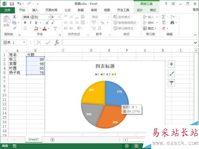
Task: Click Insert cells button
Action: click(x=148, y=17)
